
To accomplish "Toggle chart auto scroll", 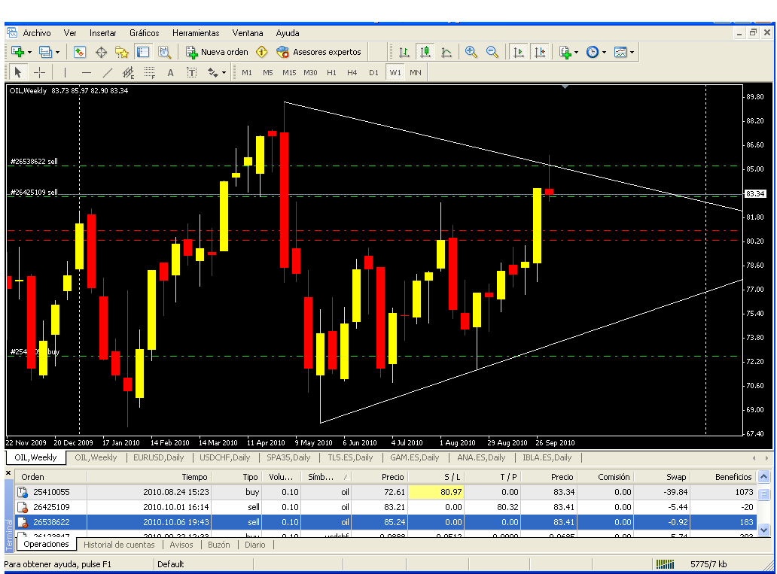I will point(519,52).
